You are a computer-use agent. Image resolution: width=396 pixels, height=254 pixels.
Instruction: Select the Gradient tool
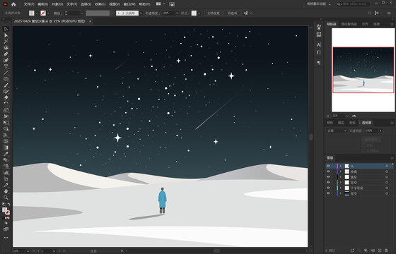point(6,147)
